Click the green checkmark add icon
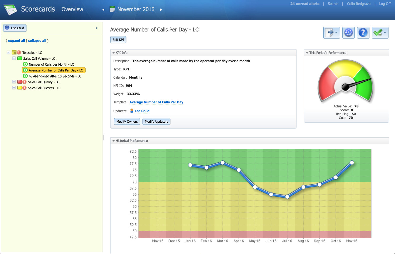Viewport: 395px width, 254px height. click(x=380, y=33)
